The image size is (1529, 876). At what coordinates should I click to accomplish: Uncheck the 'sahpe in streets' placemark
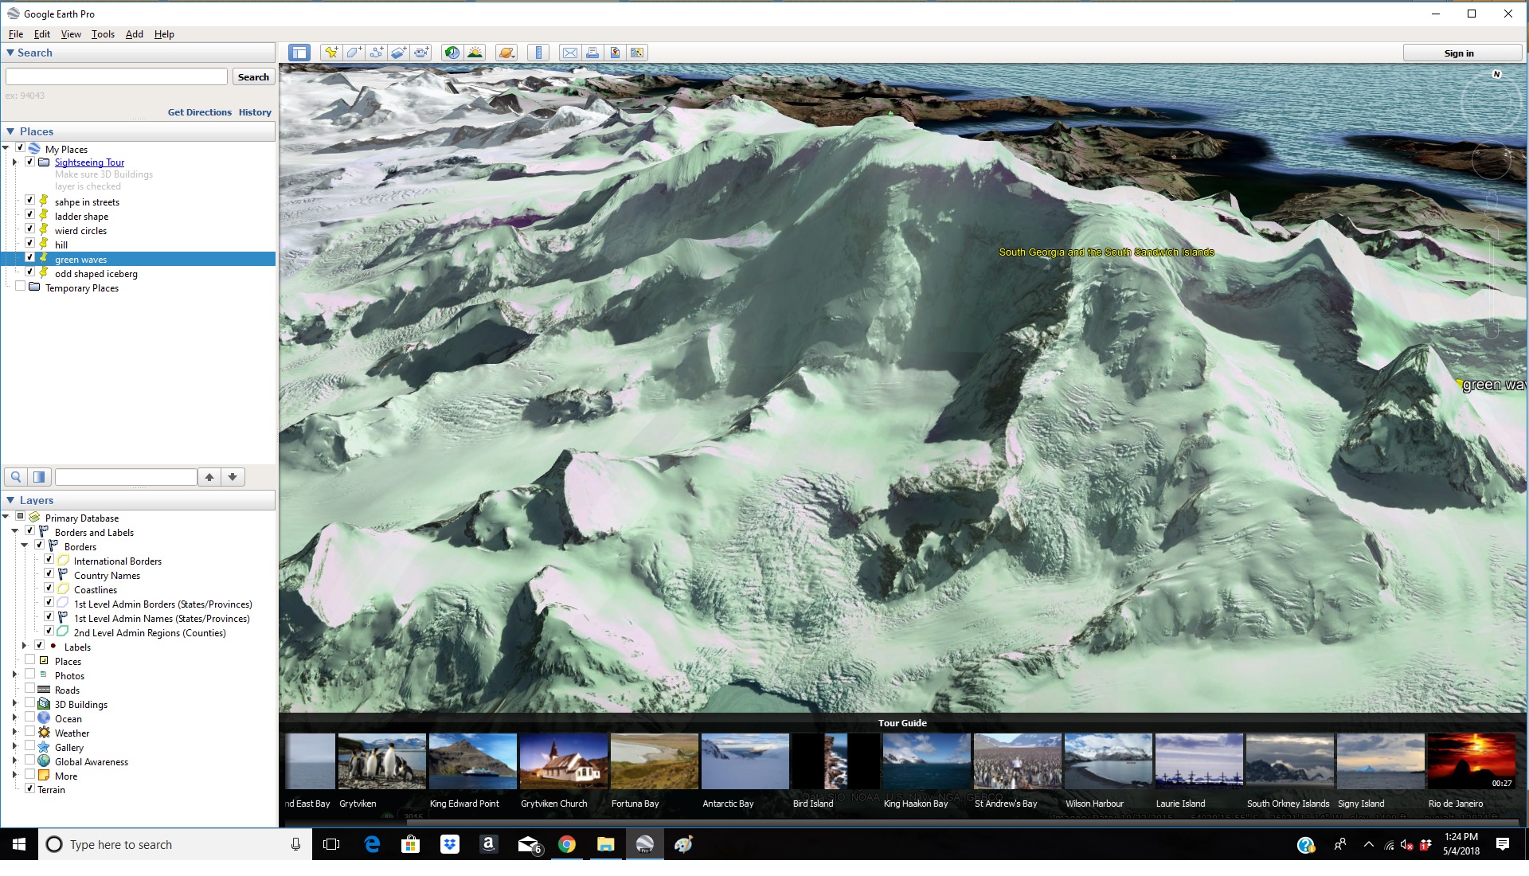pos(29,200)
